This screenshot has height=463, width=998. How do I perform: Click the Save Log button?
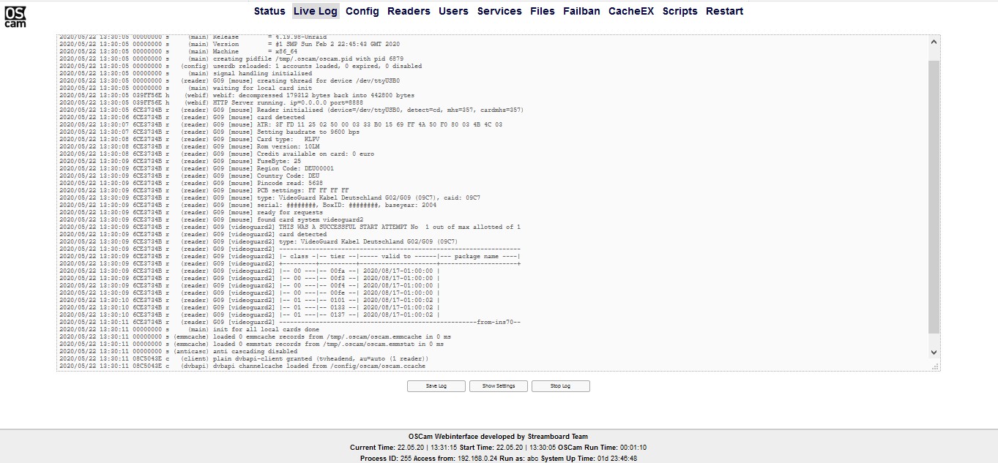point(436,386)
